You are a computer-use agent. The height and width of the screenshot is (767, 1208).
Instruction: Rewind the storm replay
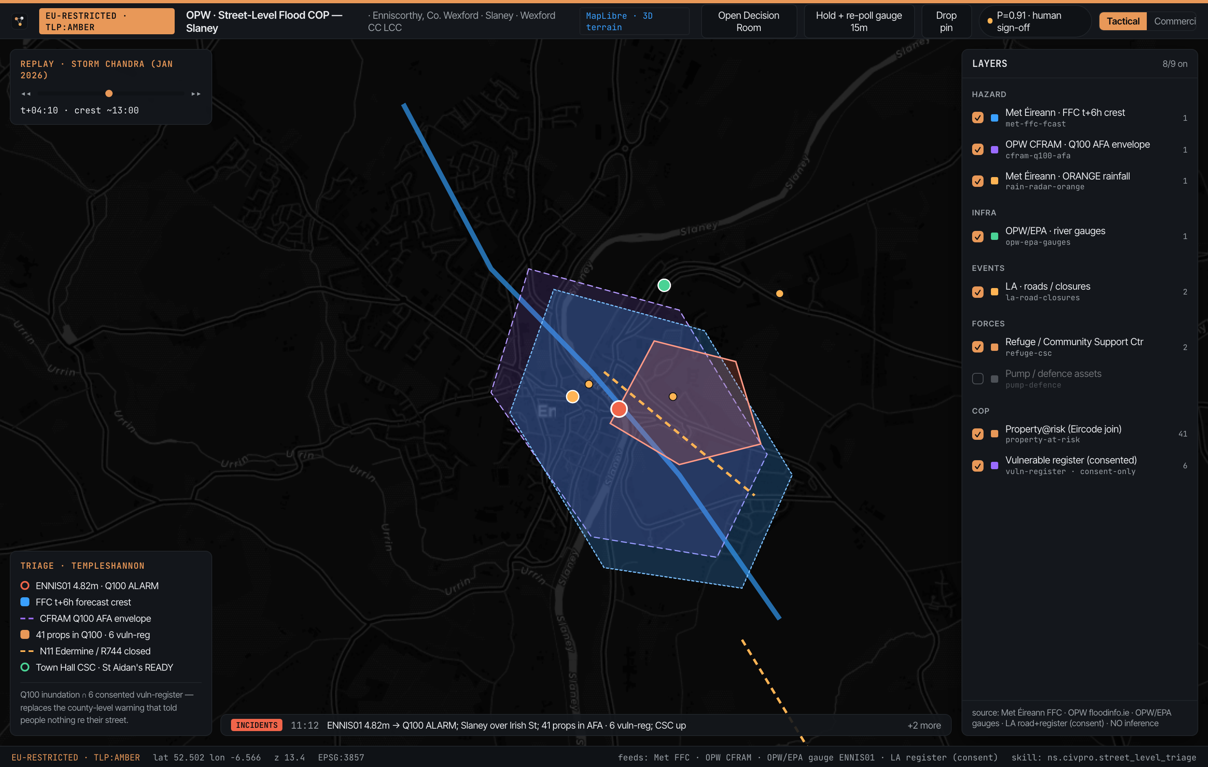(x=26, y=94)
